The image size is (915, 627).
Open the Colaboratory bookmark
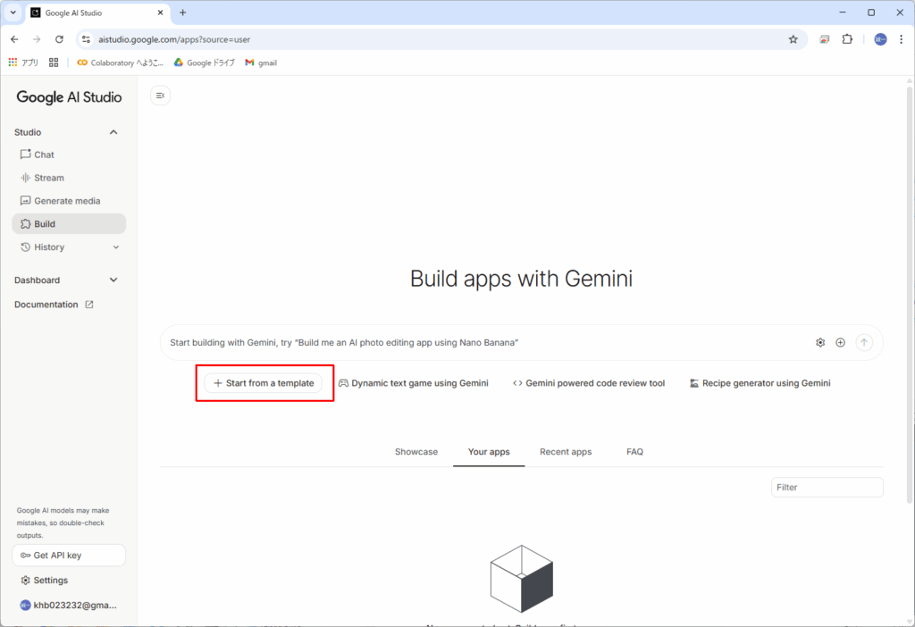tap(121, 63)
